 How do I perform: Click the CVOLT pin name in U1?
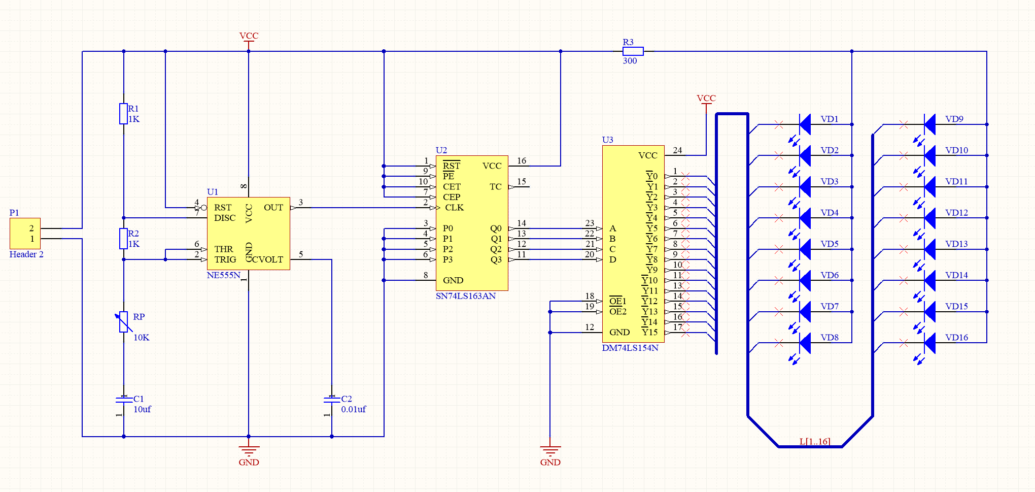point(267,259)
